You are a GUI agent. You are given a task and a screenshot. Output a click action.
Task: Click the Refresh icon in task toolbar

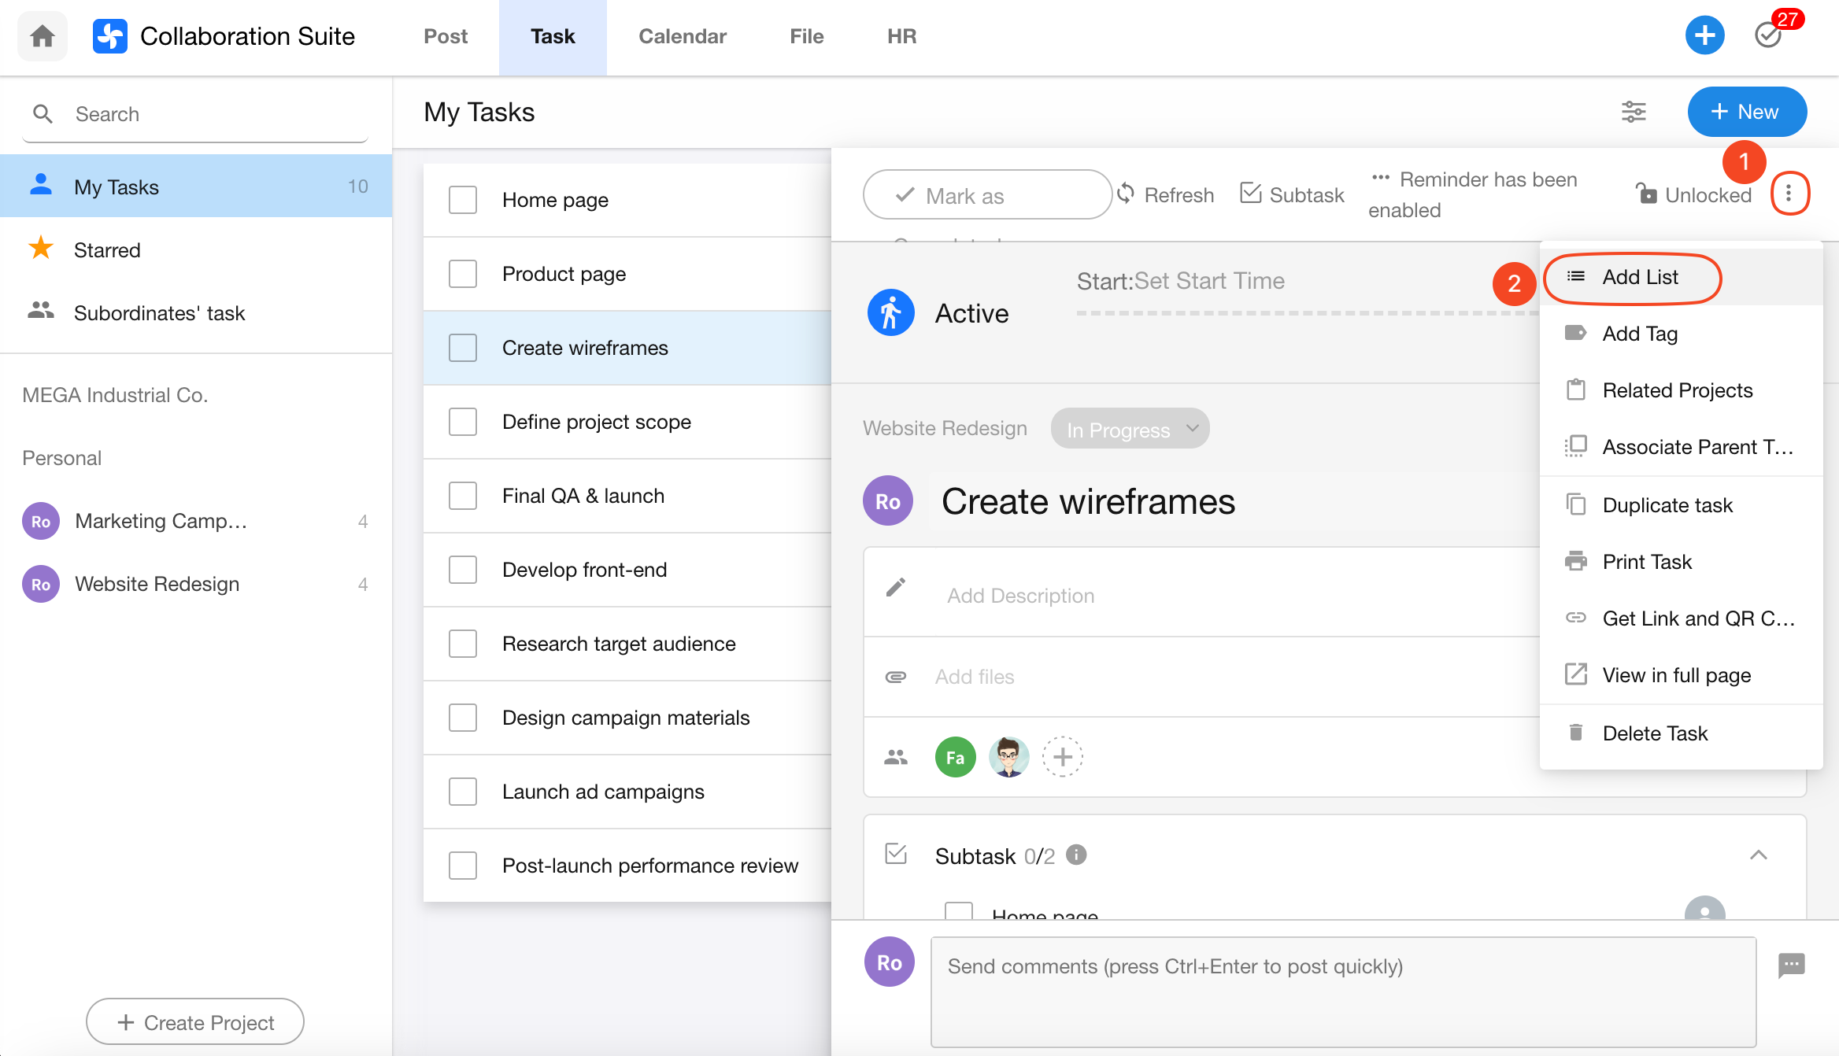coord(1126,194)
